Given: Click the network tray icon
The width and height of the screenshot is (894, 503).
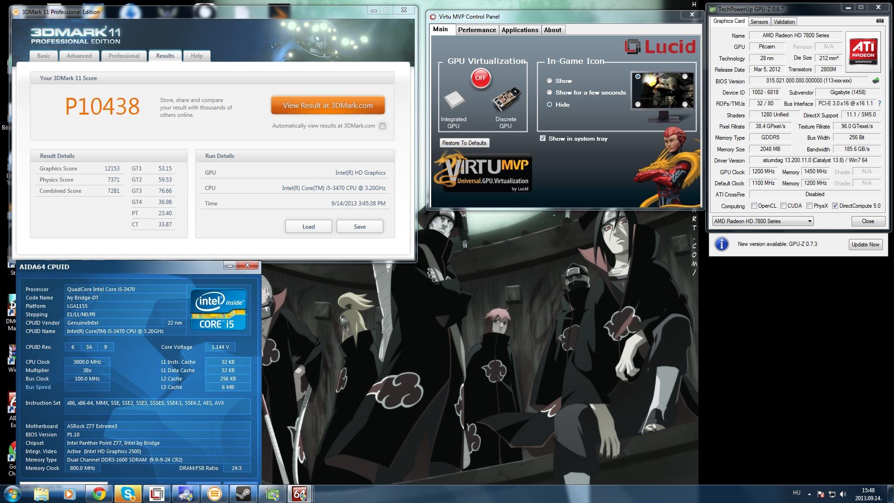Looking at the screenshot, I should coord(832,494).
